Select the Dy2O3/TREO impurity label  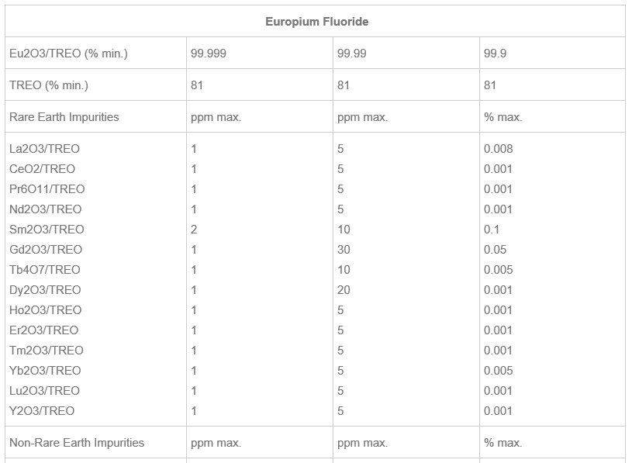point(45,290)
